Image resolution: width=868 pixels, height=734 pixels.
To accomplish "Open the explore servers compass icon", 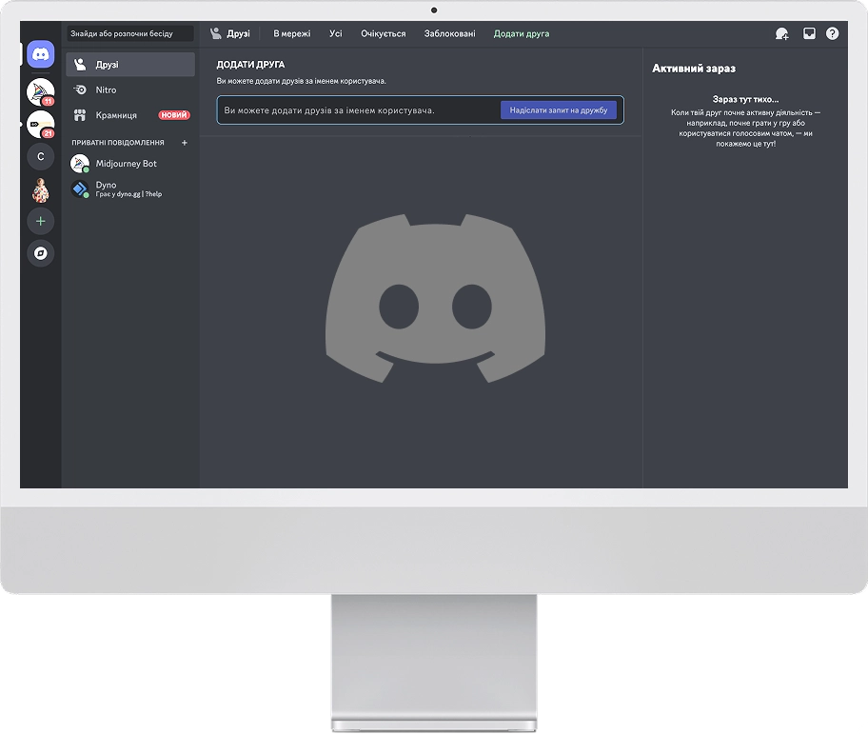I will point(40,253).
